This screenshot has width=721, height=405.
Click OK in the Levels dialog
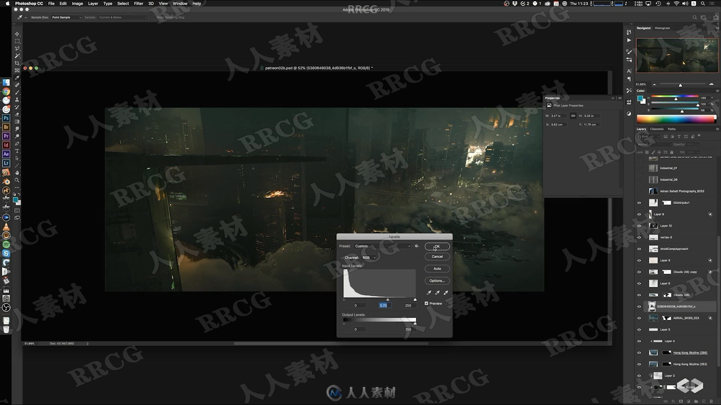437,246
